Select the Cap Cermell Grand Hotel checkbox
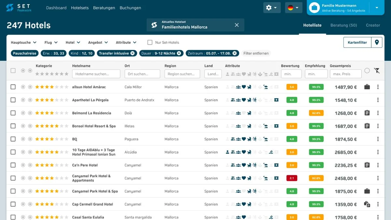 tap(13, 204)
